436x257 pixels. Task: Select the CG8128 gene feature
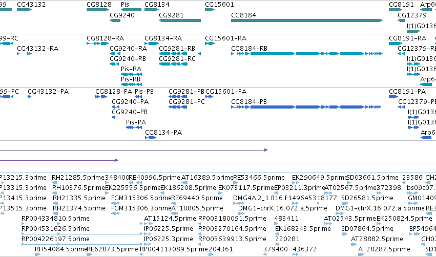click(x=98, y=10)
